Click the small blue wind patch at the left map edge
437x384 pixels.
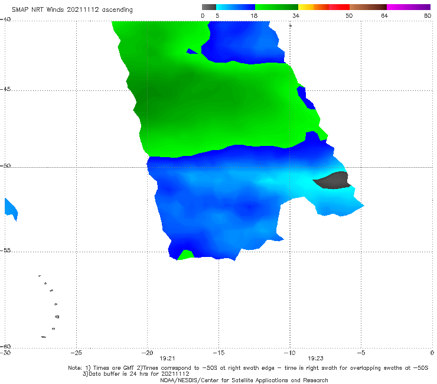click(x=11, y=209)
